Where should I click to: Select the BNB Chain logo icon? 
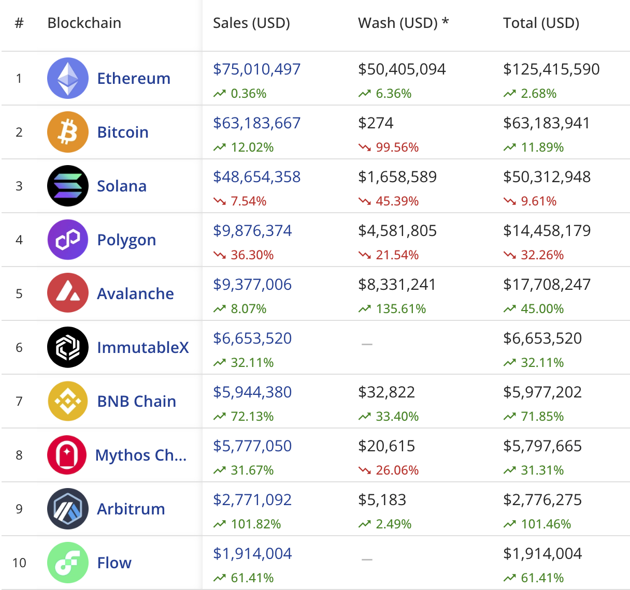(x=68, y=401)
